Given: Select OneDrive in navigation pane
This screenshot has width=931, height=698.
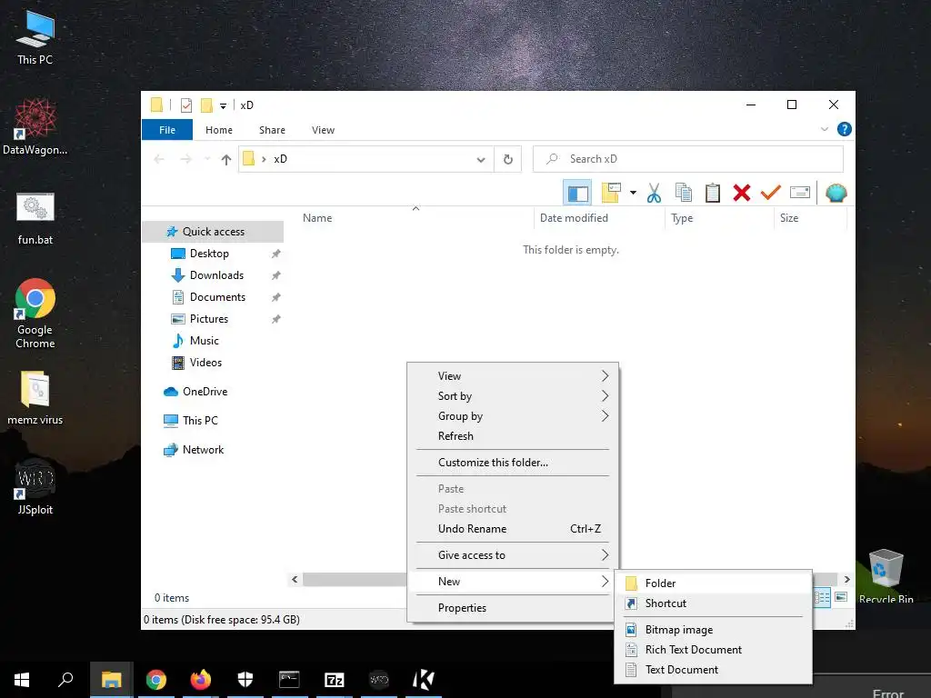Looking at the screenshot, I should [x=205, y=392].
